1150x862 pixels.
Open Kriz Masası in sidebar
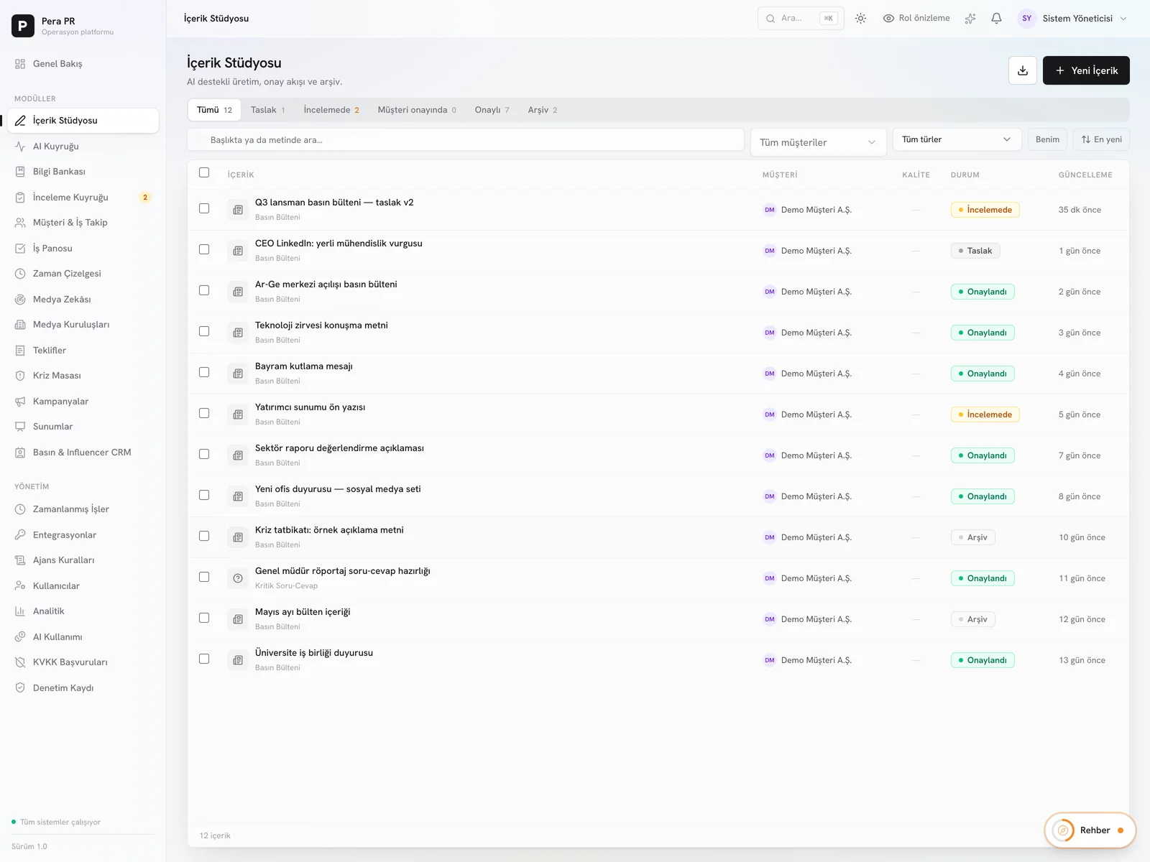pos(83,376)
